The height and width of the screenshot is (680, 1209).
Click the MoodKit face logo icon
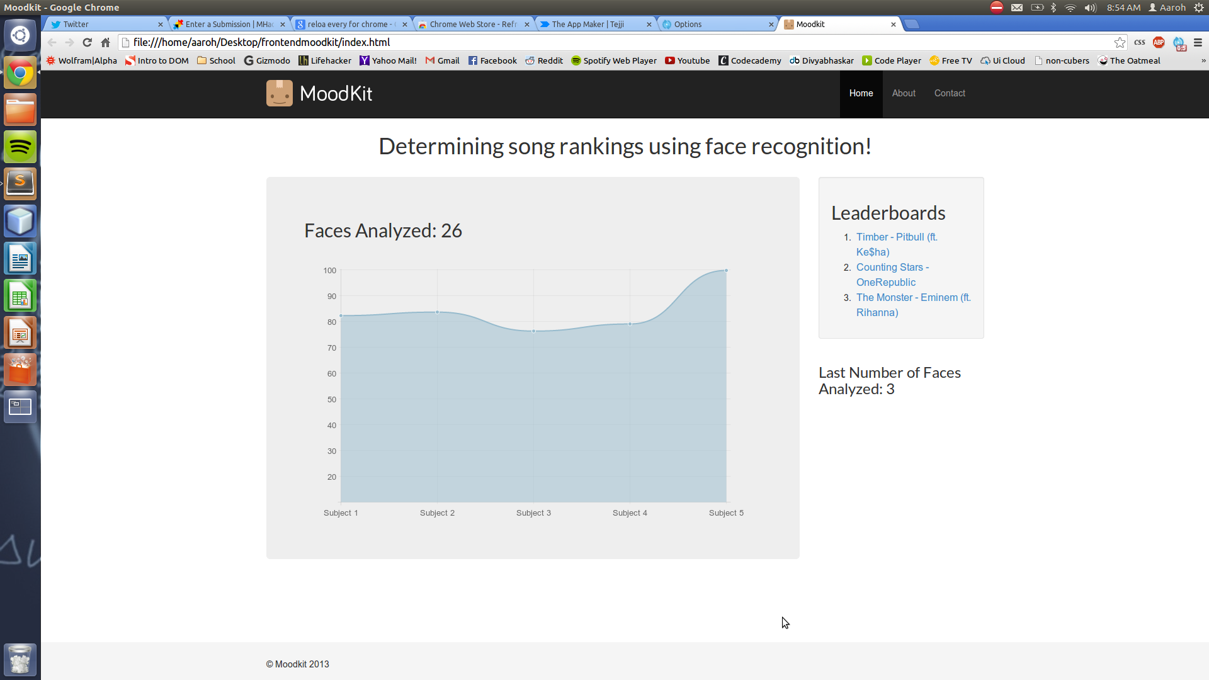point(279,93)
